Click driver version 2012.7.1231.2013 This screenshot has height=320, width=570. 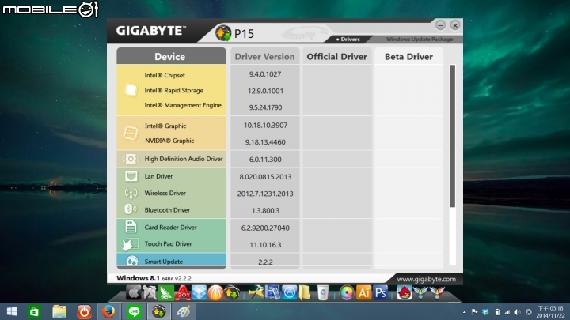click(x=265, y=194)
